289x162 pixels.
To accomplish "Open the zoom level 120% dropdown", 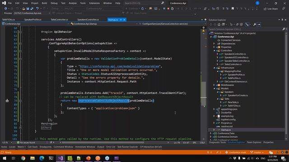I will (11, 143).
